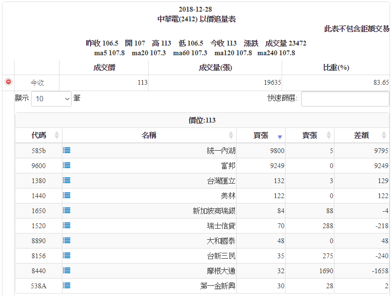Open detail list icon for 台灣匯立

click(x=67, y=181)
